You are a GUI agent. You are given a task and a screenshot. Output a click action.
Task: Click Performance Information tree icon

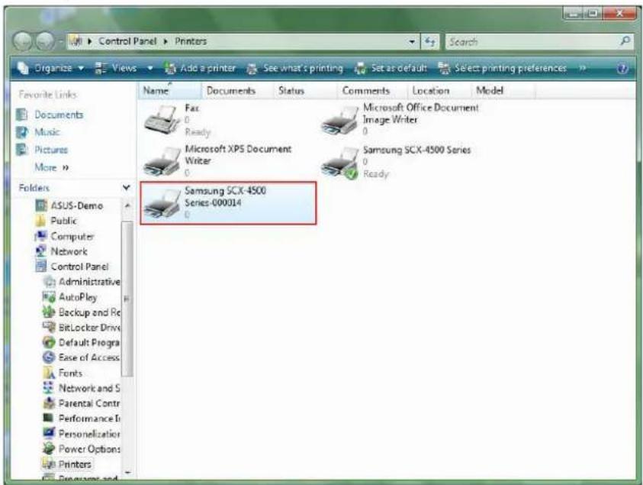tap(49, 418)
